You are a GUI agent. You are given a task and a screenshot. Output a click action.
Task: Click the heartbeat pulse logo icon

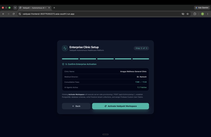pyautogui.click(x=65, y=48)
